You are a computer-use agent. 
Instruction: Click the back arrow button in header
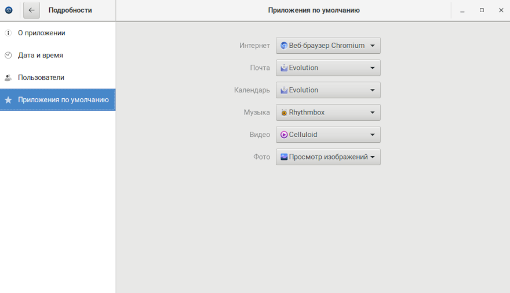[x=31, y=10]
